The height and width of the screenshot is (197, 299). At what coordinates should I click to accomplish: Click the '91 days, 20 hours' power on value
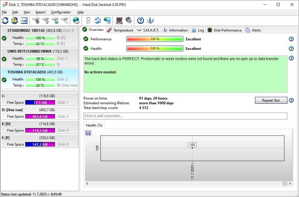[x=153, y=98]
